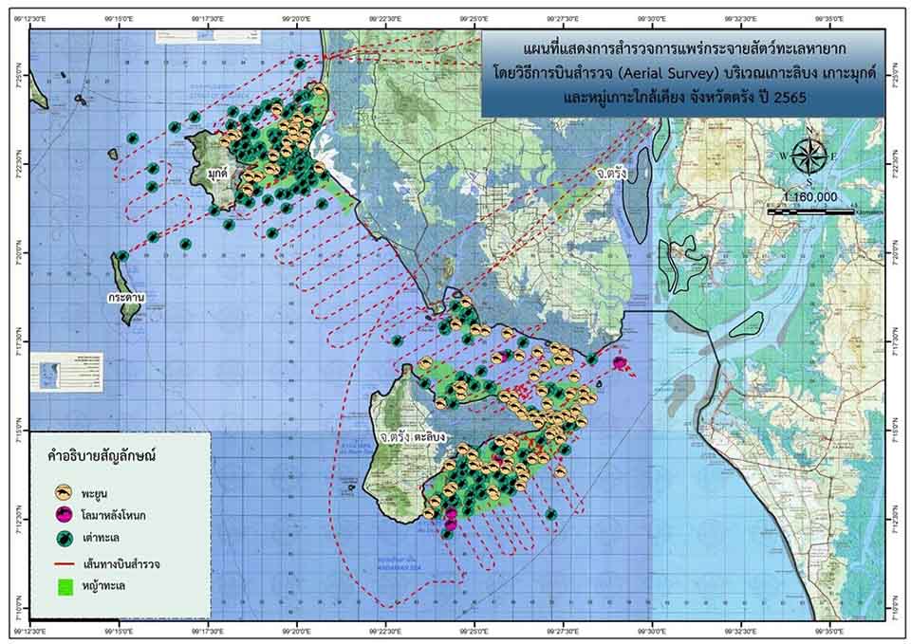
Task: Click the กระดาน island label
Action: click(126, 297)
